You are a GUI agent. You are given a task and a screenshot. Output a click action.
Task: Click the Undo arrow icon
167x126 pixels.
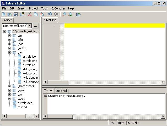50,14
